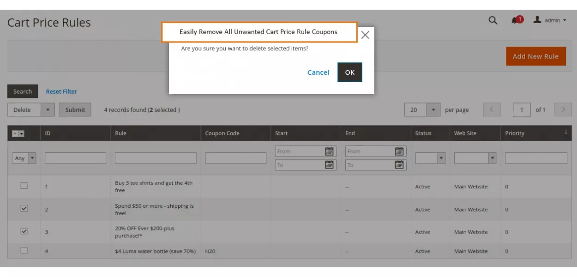The height and width of the screenshot is (277, 577).
Task: Click the search magnifier icon
Action: coord(493,20)
